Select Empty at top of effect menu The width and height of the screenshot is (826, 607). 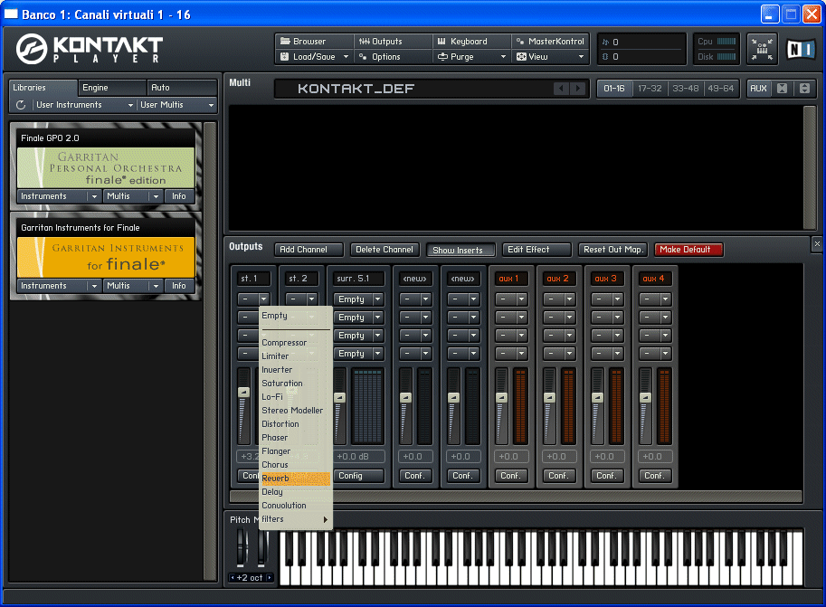pyautogui.click(x=296, y=316)
